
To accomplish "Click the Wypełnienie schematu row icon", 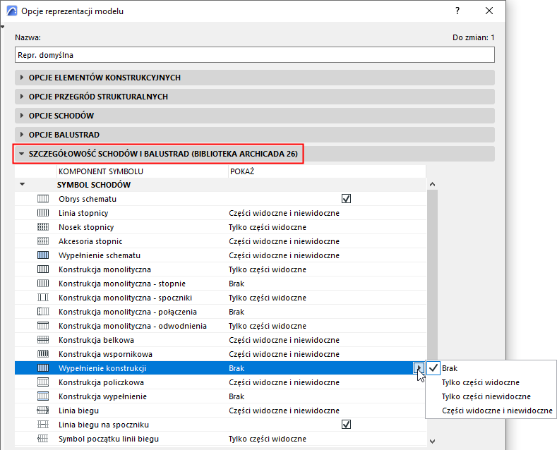I will [43, 255].
